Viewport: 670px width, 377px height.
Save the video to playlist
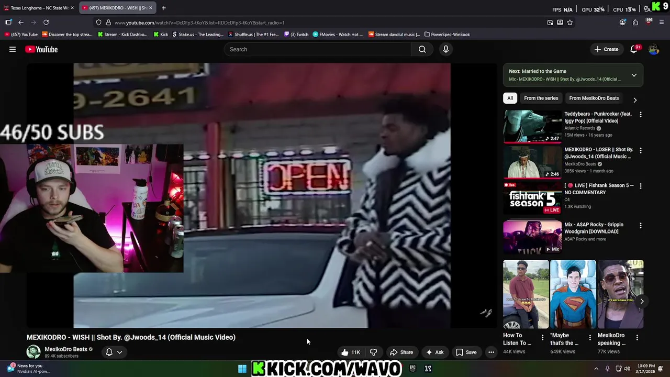[x=466, y=352]
